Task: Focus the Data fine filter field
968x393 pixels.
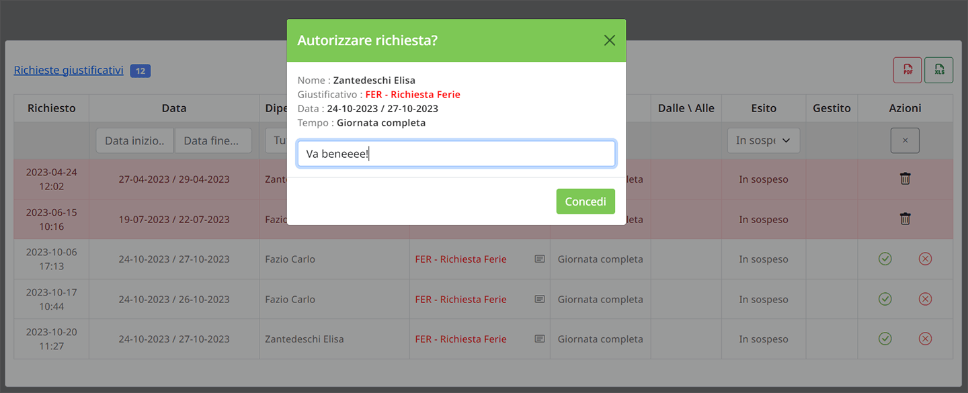Action: (x=213, y=140)
